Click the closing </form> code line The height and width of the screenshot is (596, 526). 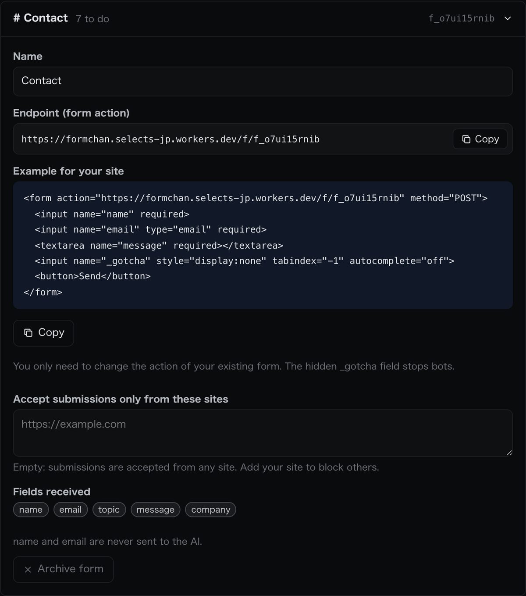point(43,292)
